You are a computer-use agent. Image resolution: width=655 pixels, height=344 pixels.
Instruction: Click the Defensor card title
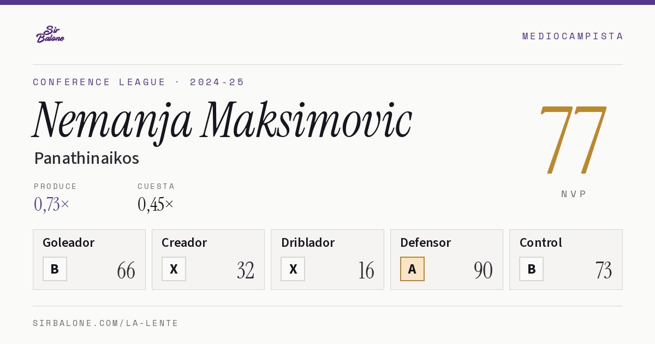[426, 242]
